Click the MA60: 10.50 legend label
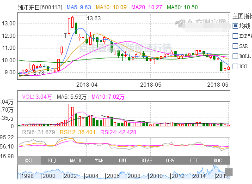Screen dimensions: 252x184 (x=182, y=7)
